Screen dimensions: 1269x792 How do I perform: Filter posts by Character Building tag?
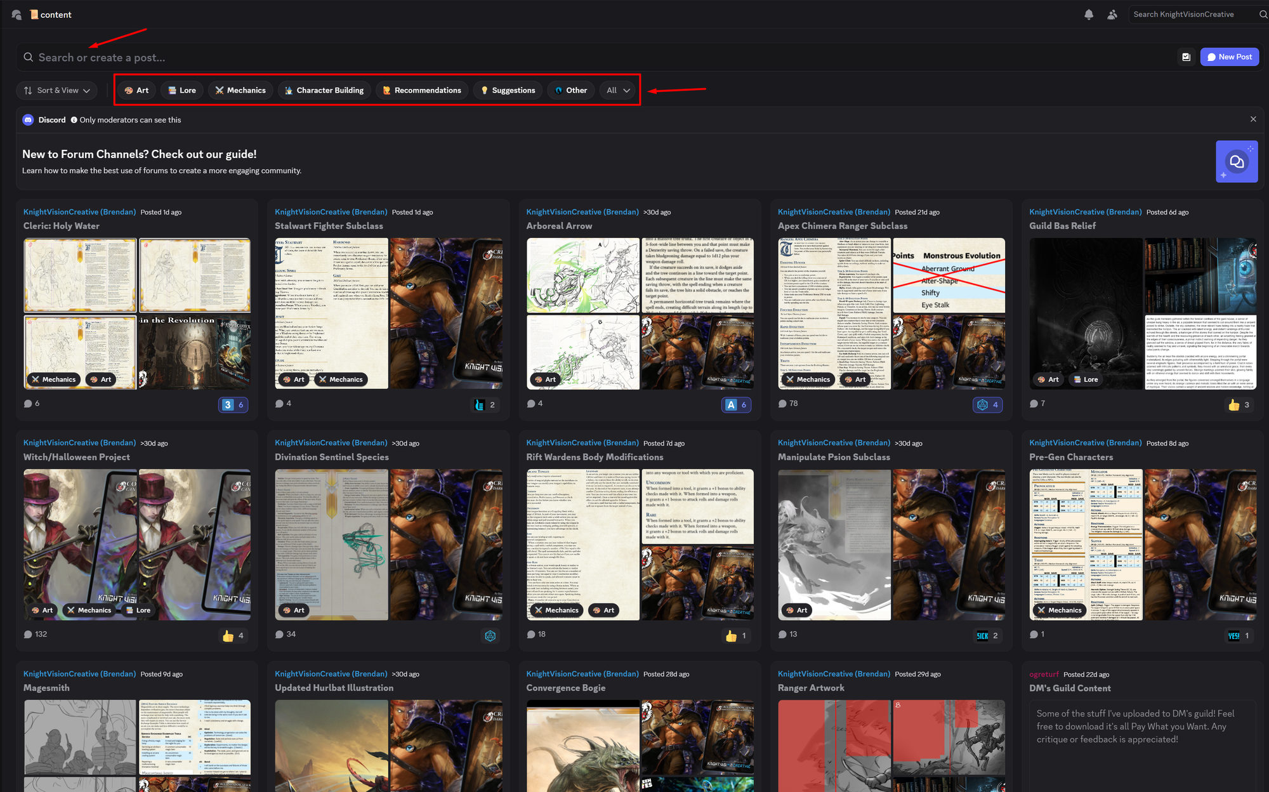(x=324, y=91)
